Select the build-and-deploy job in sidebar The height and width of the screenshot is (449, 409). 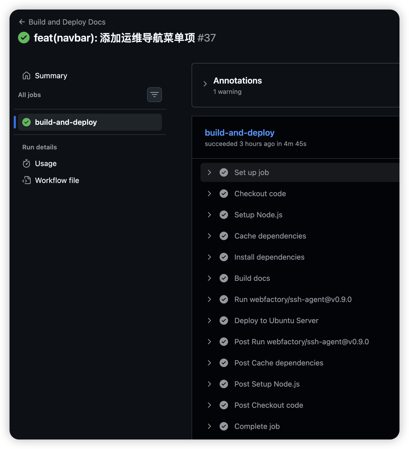pos(66,122)
